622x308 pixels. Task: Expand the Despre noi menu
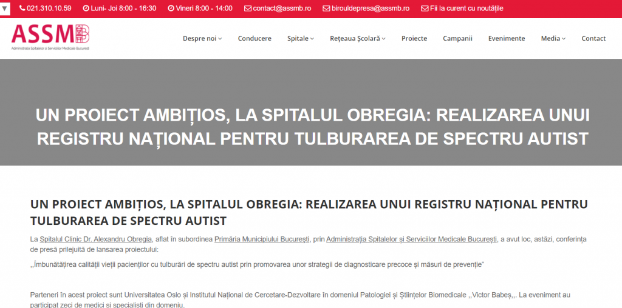[202, 38]
